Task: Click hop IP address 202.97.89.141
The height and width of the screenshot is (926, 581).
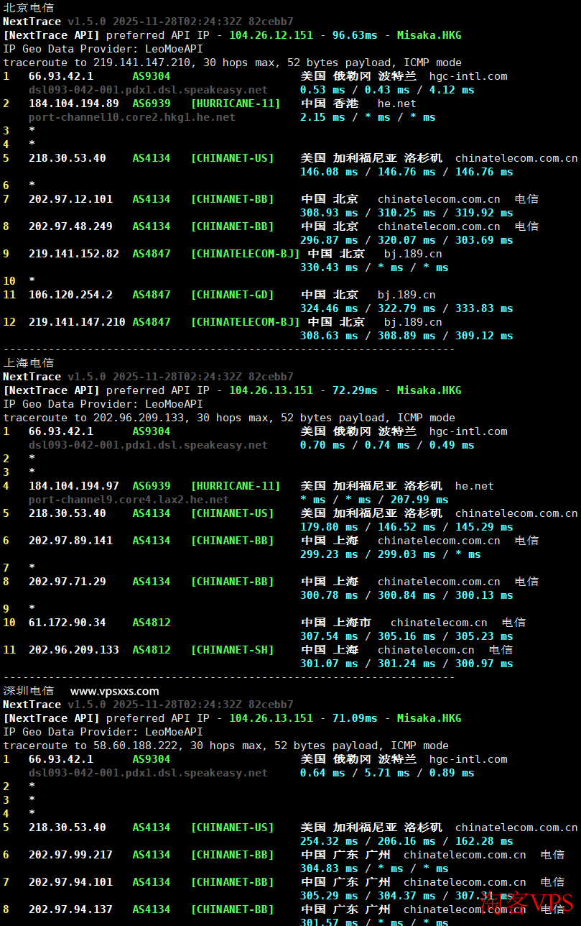Action: click(70, 541)
